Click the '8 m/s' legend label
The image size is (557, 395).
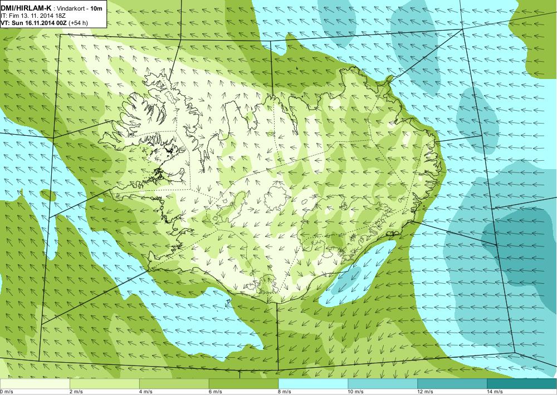point(285,392)
